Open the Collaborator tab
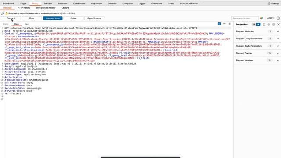The width and height of the screenshot is (281, 158). coord(79,4)
